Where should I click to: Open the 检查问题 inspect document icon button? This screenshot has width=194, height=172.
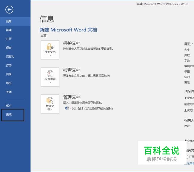[50, 77]
